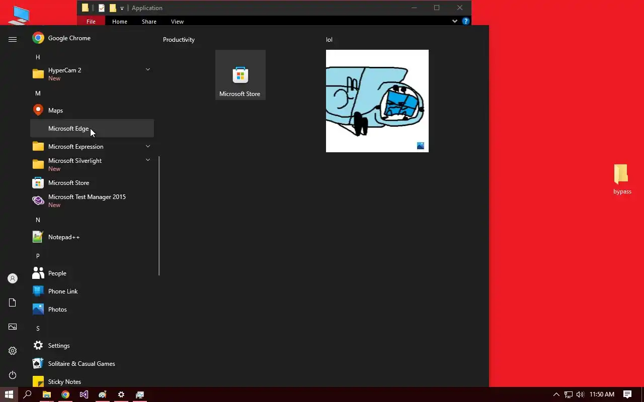The width and height of the screenshot is (644, 402).
Task: Launch Solitaire & Casual Games
Action: [x=92, y=364]
